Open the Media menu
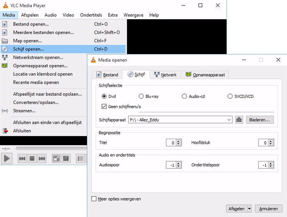Viewport: 287px width, 217px height. [9, 15]
